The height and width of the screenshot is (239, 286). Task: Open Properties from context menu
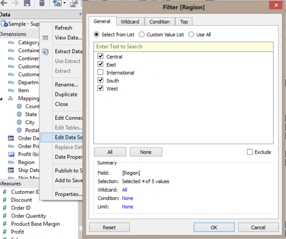point(68,194)
